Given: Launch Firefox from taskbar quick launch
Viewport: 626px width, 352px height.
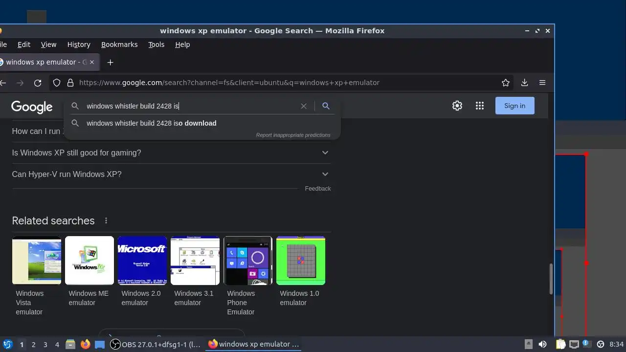Looking at the screenshot, I should (x=85, y=344).
